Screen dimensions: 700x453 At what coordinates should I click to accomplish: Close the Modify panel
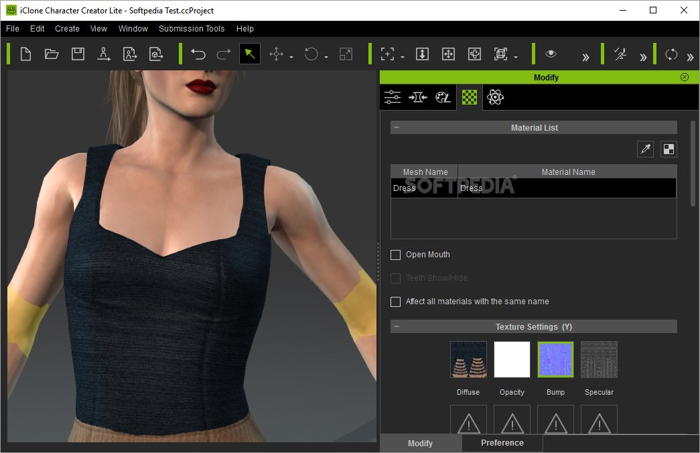tap(685, 77)
